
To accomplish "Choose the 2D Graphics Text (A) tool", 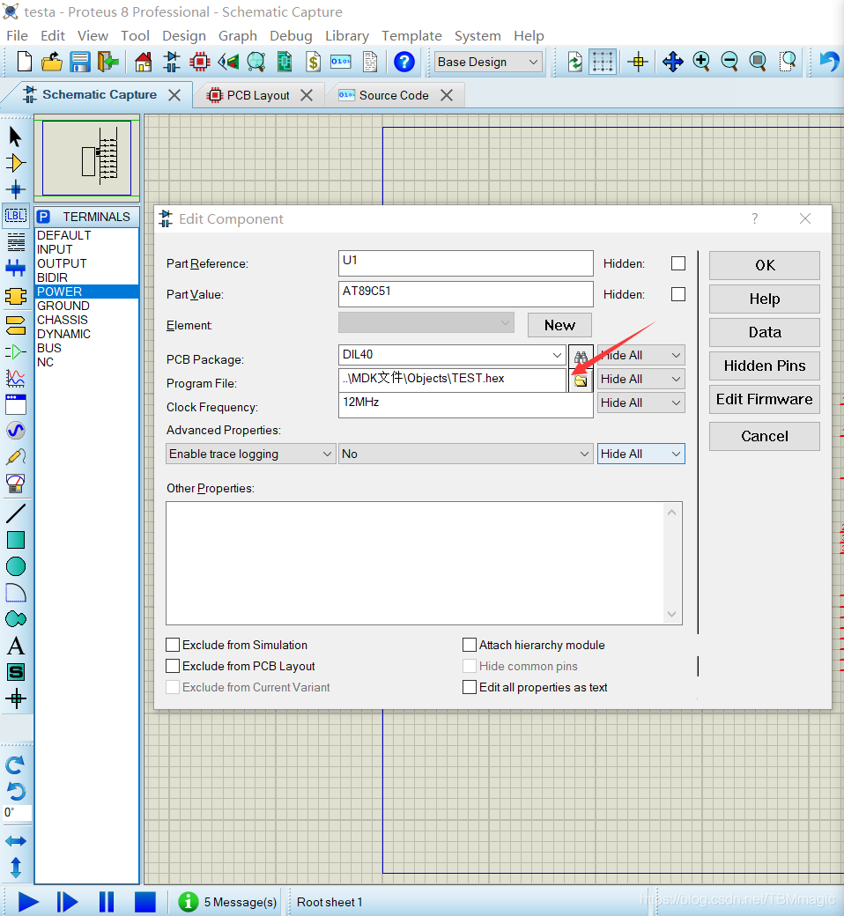I will 16,646.
